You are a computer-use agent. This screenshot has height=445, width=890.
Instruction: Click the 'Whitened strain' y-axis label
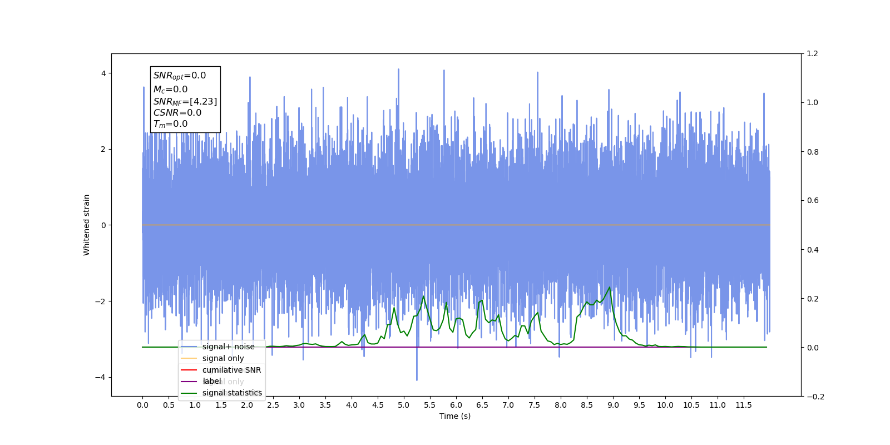[x=86, y=225]
